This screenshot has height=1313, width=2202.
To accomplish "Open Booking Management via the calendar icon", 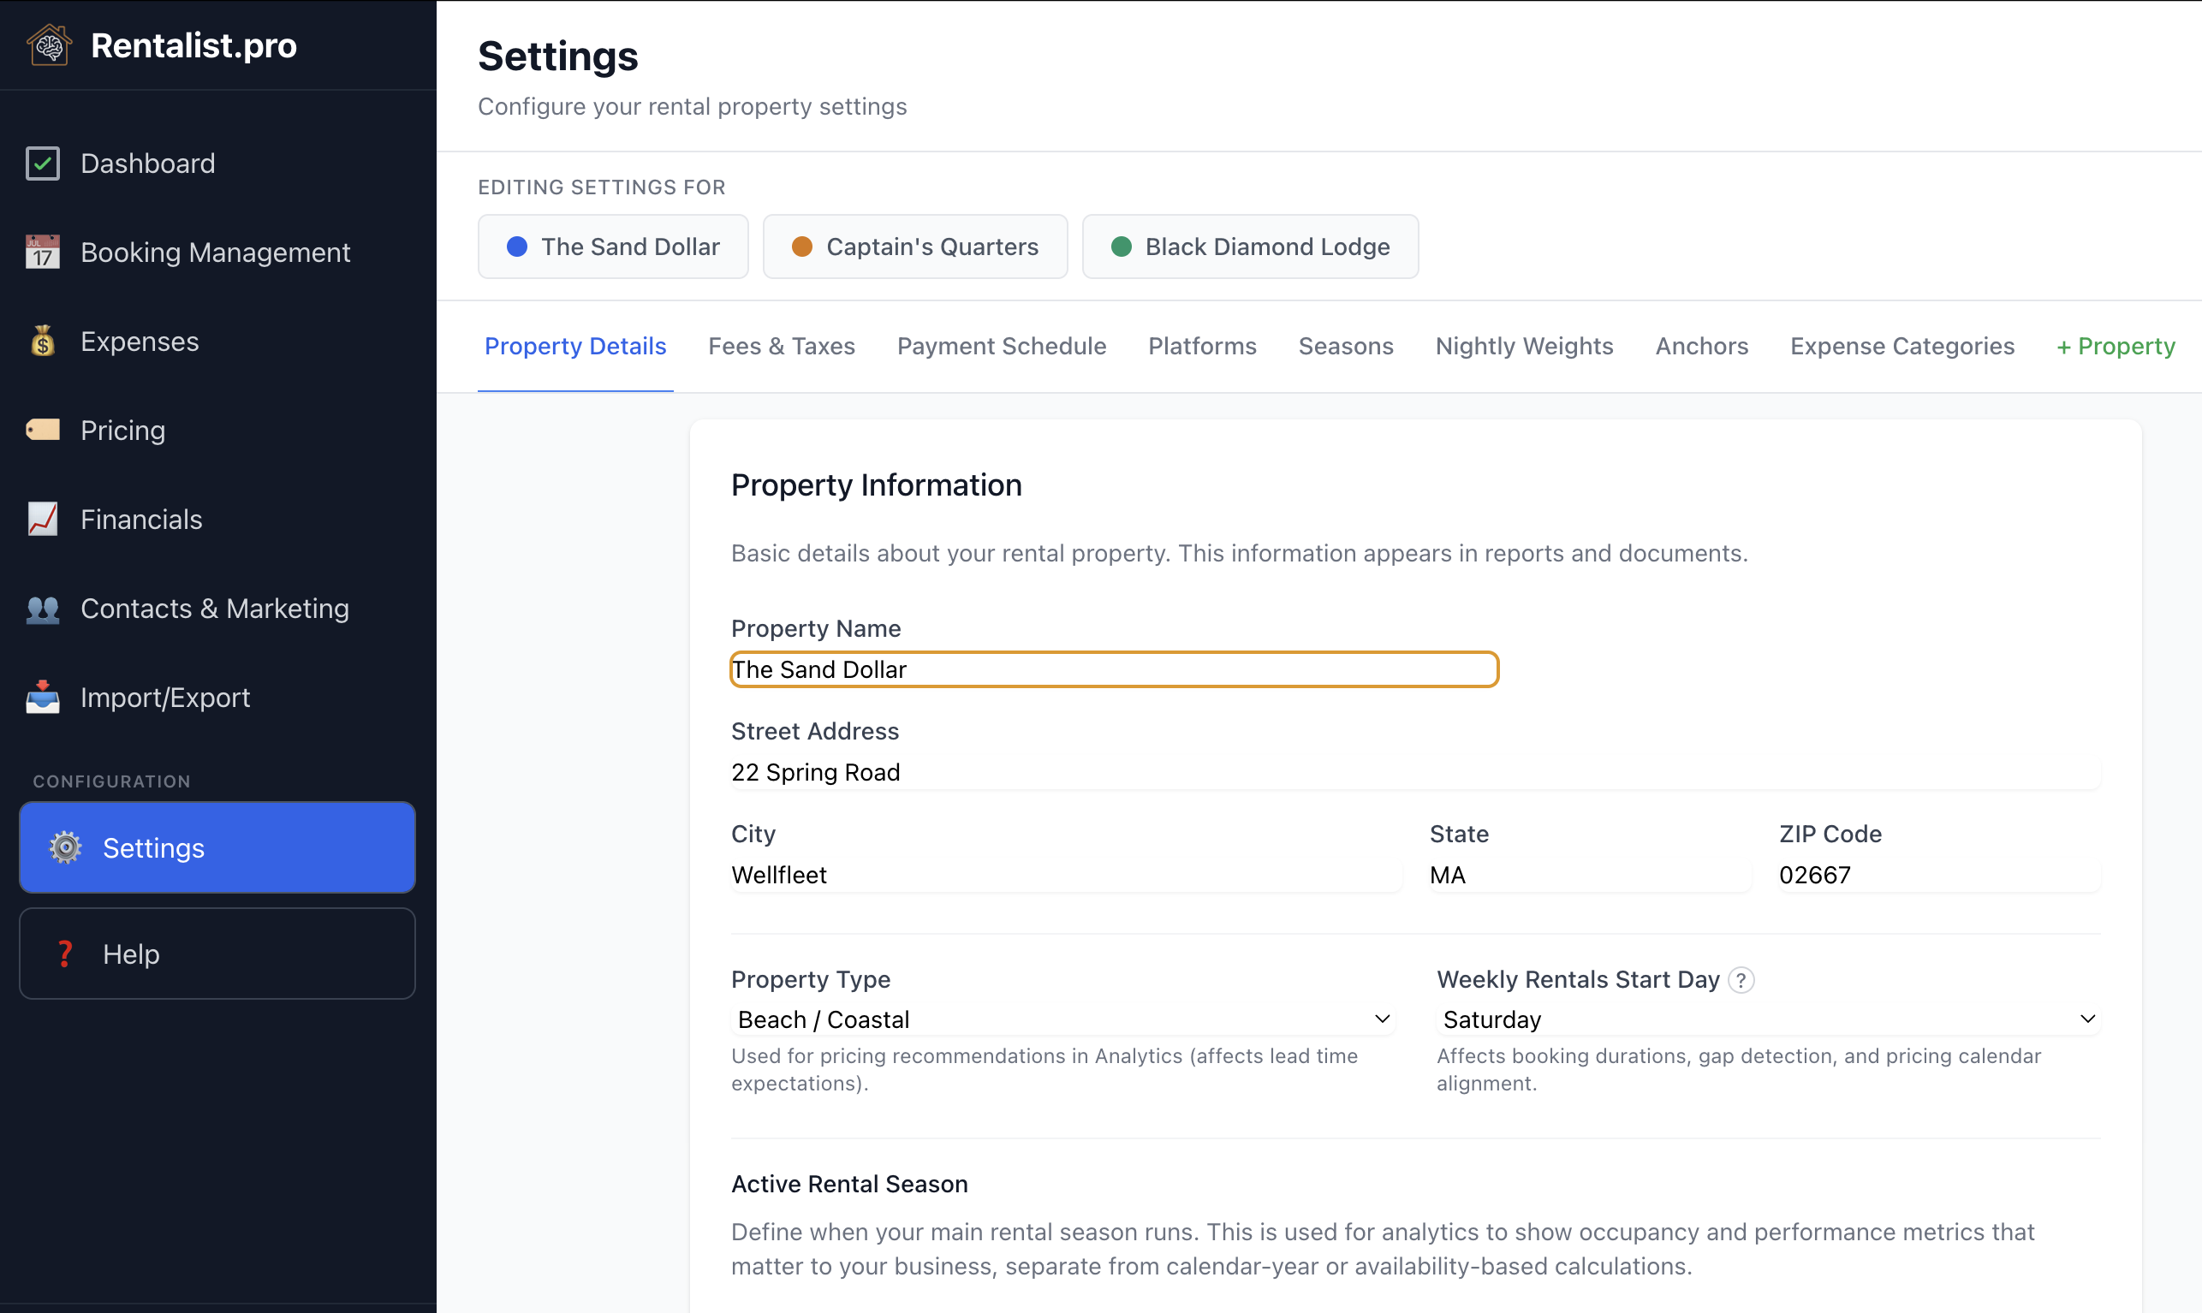I will 42,253.
